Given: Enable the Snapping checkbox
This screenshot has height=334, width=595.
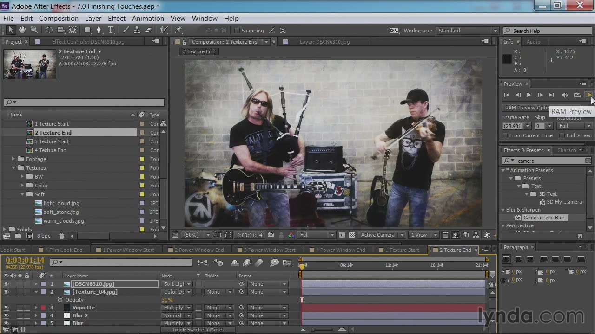Looking at the screenshot, I should (x=237, y=31).
